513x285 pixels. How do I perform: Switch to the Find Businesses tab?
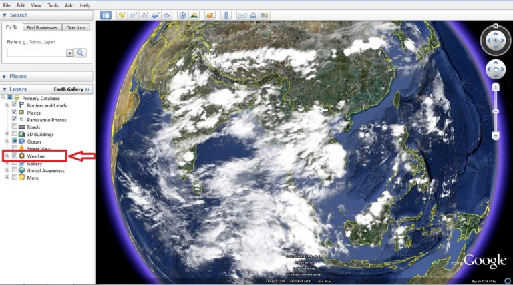(42, 28)
